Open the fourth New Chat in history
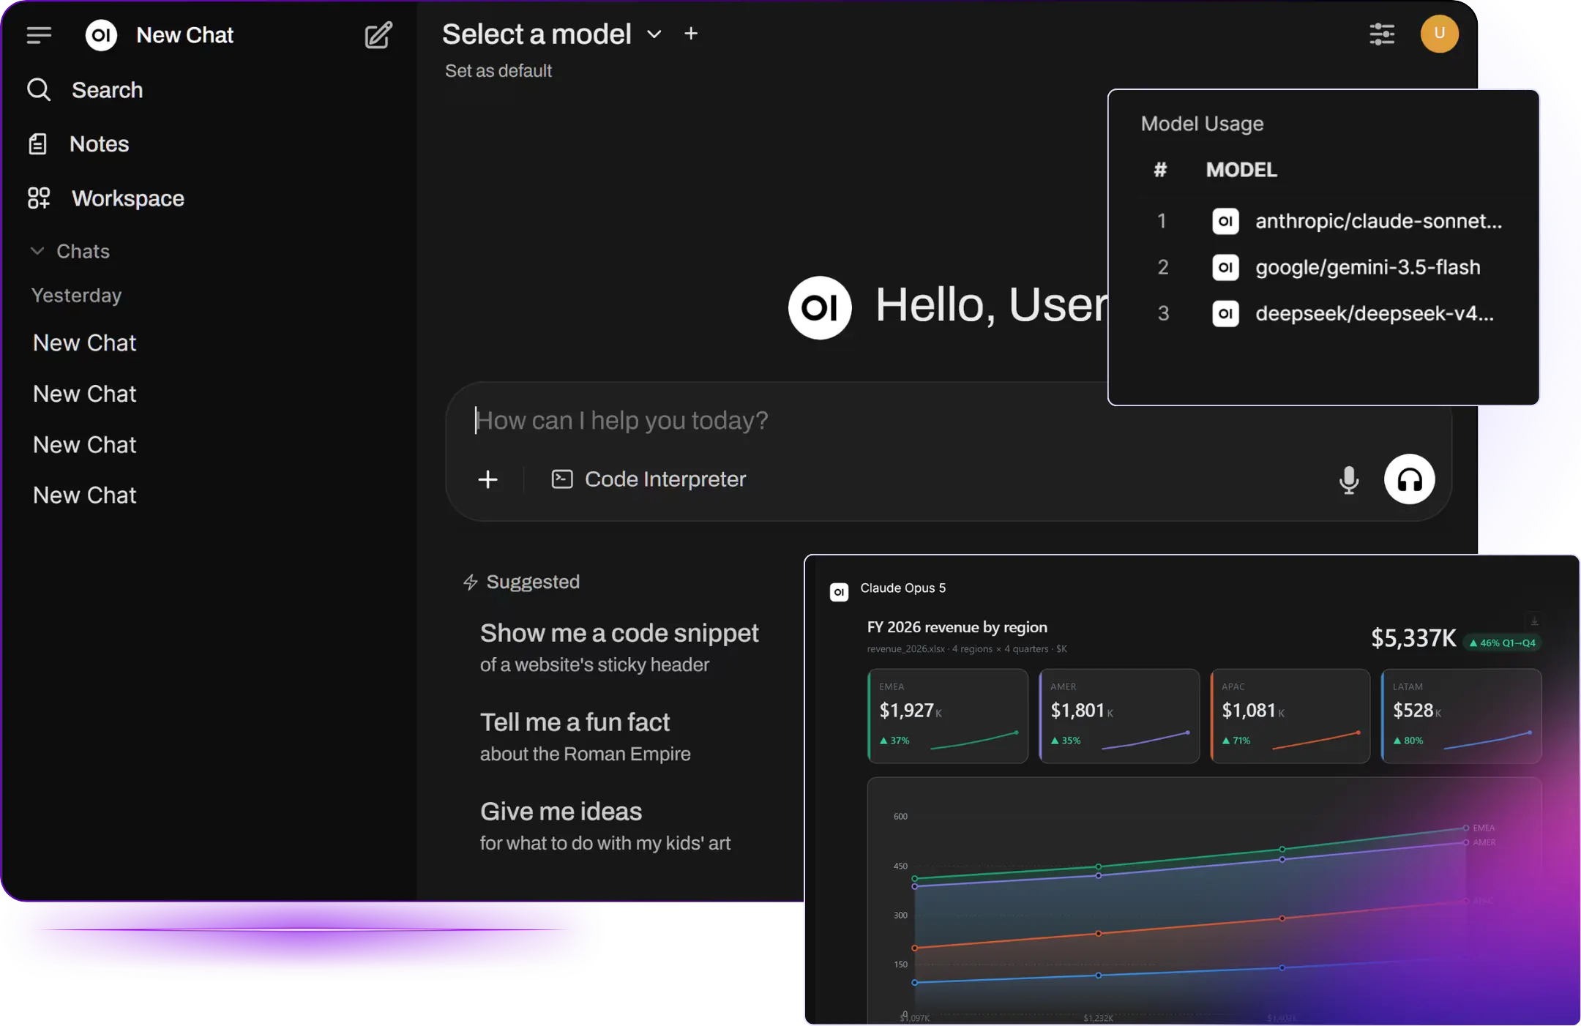 pyautogui.click(x=85, y=495)
